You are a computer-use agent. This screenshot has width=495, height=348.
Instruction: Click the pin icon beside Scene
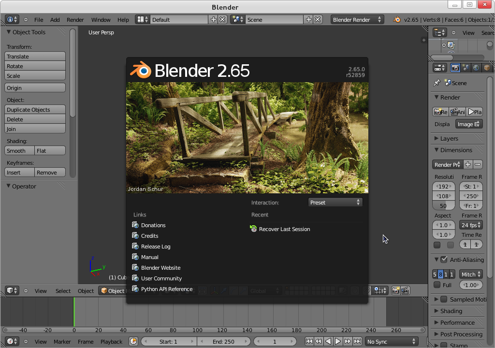point(437,83)
